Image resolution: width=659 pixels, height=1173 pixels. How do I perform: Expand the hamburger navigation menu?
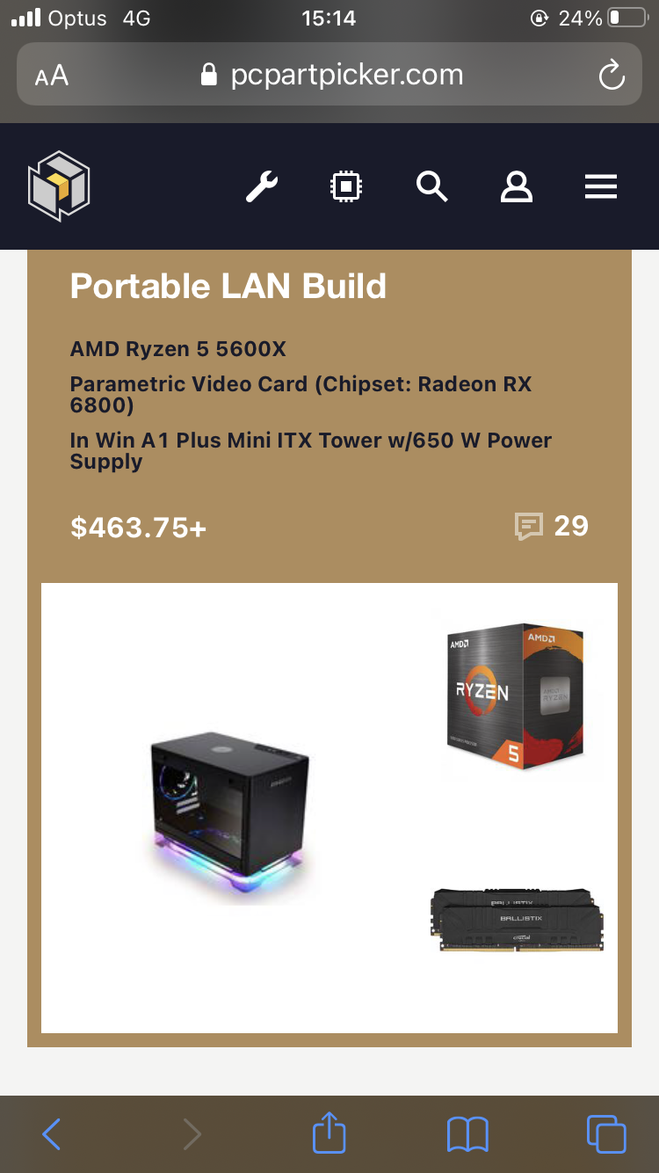click(601, 186)
